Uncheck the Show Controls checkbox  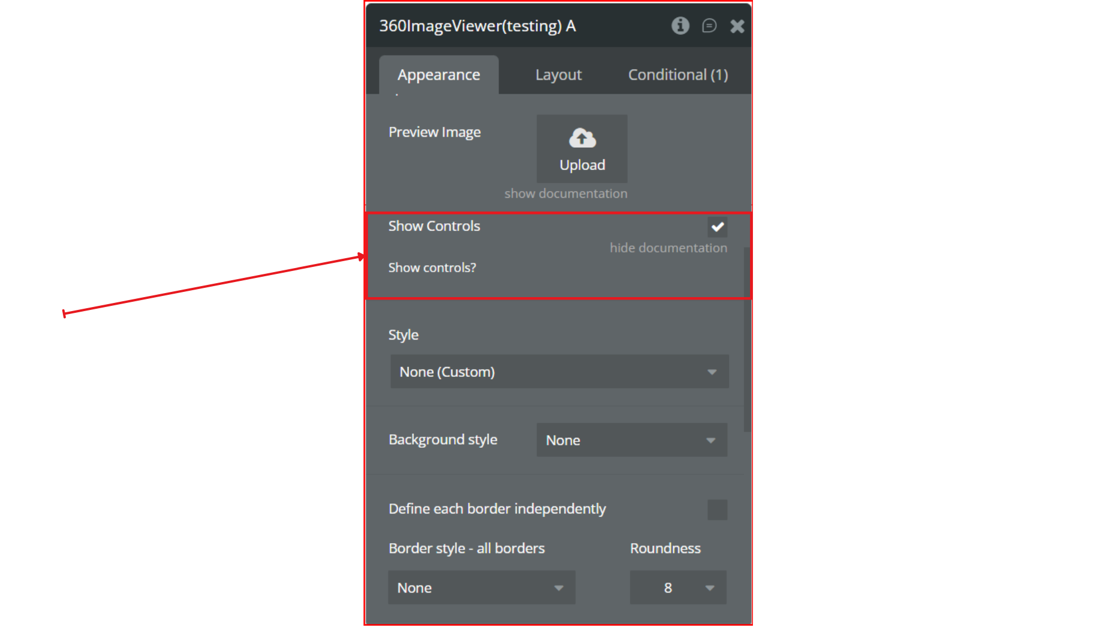point(717,227)
